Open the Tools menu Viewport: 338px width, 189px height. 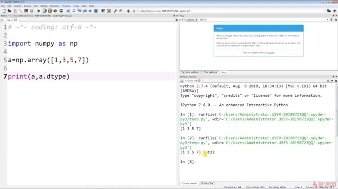pos(76,6)
